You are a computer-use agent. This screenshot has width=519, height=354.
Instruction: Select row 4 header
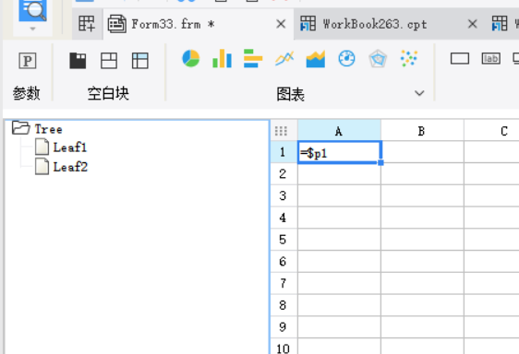point(284,218)
